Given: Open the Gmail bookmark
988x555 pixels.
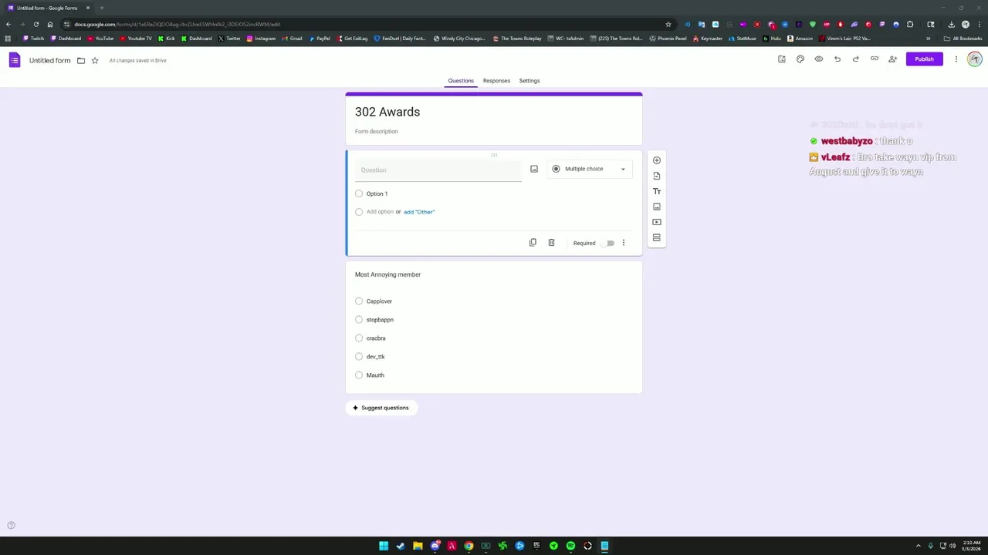Looking at the screenshot, I should (292, 39).
